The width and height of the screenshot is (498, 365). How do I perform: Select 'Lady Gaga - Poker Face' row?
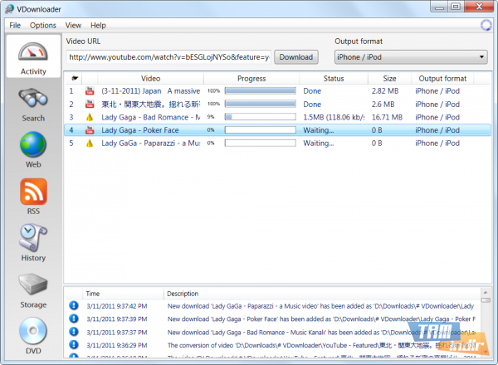(x=278, y=130)
